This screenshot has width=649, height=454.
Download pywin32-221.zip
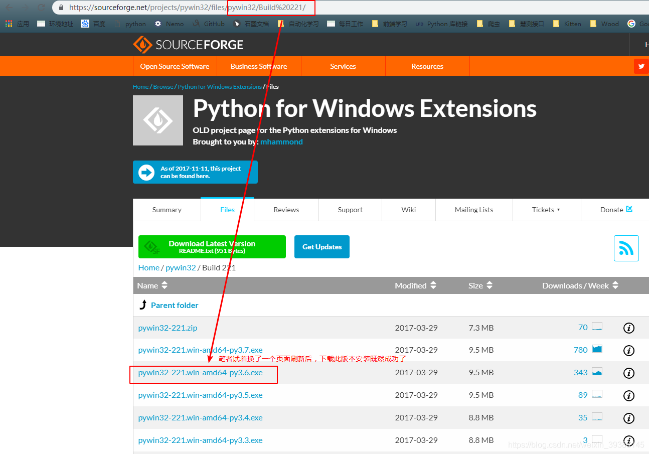[x=168, y=328]
